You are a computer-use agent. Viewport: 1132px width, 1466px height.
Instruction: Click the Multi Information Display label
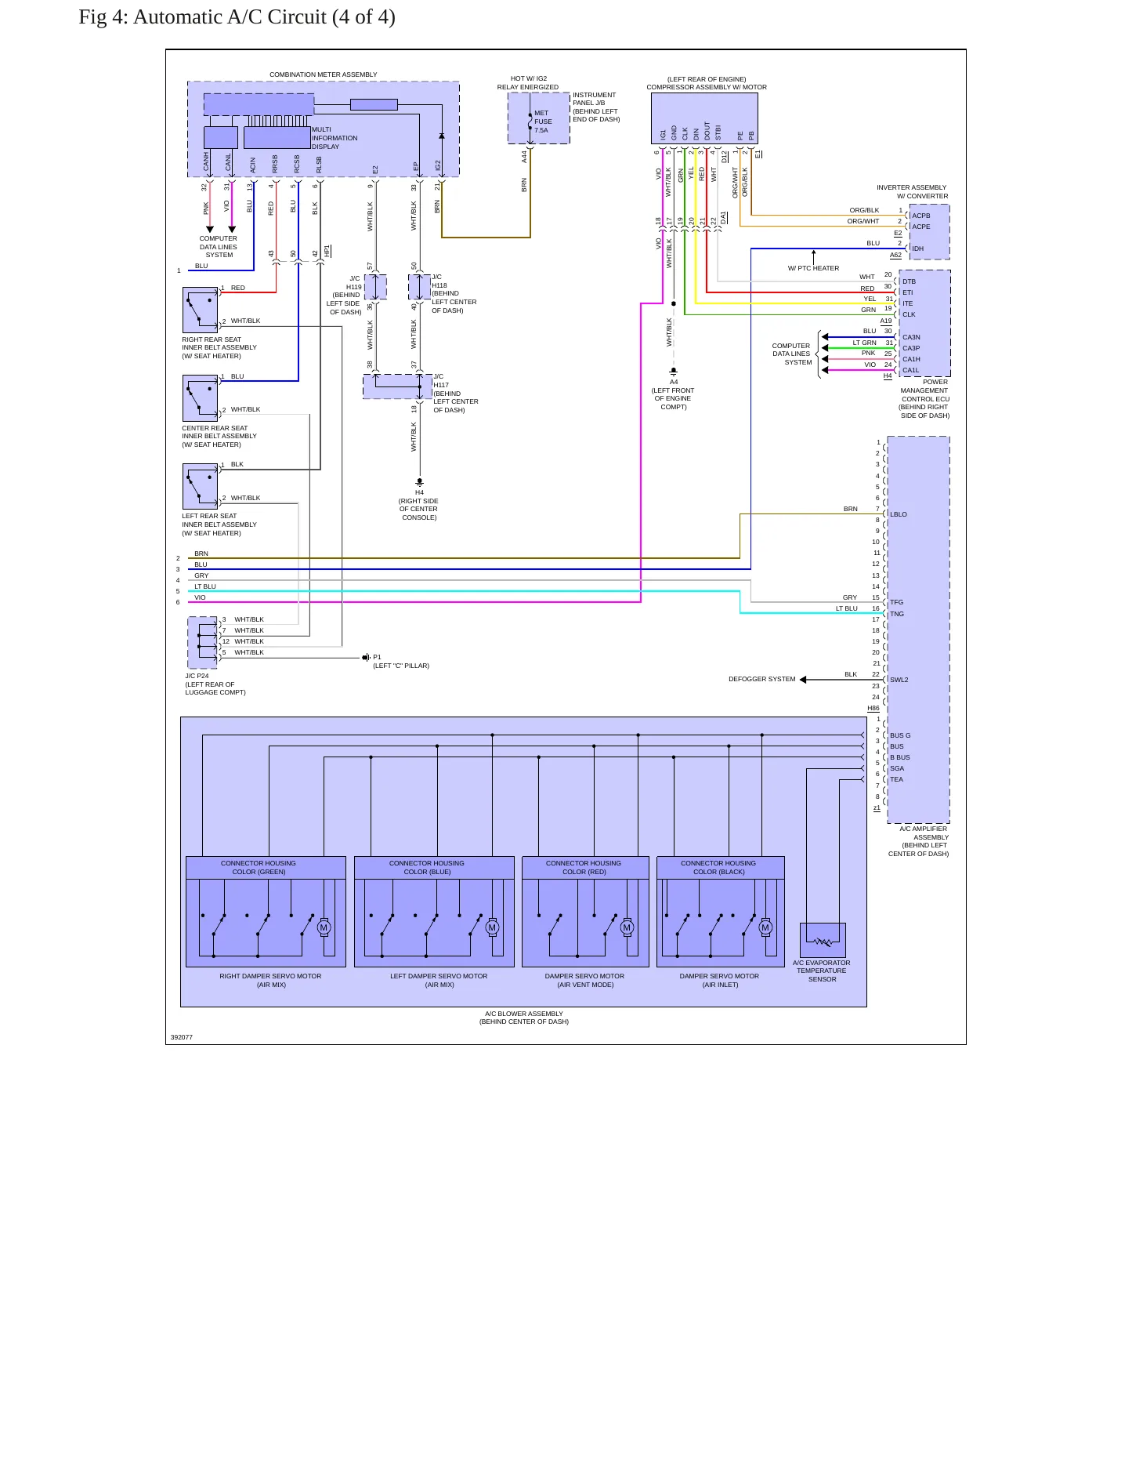pyautogui.click(x=335, y=138)
